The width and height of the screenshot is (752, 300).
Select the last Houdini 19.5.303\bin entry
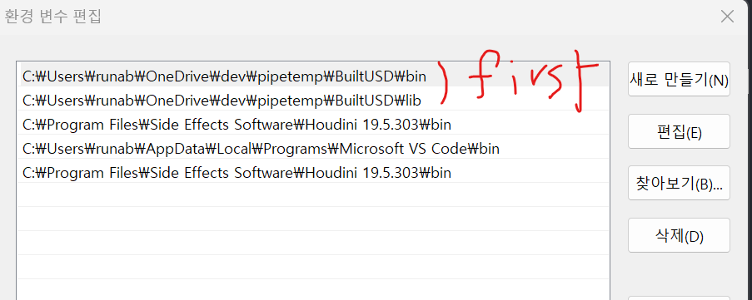314,172
